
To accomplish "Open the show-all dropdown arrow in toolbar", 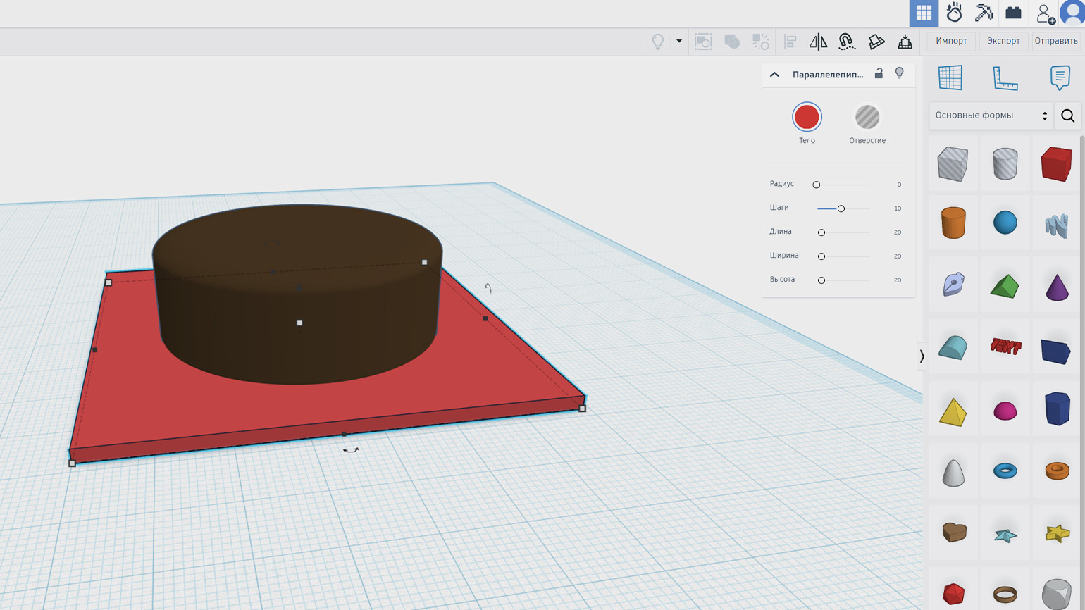I will pos(679,42).
